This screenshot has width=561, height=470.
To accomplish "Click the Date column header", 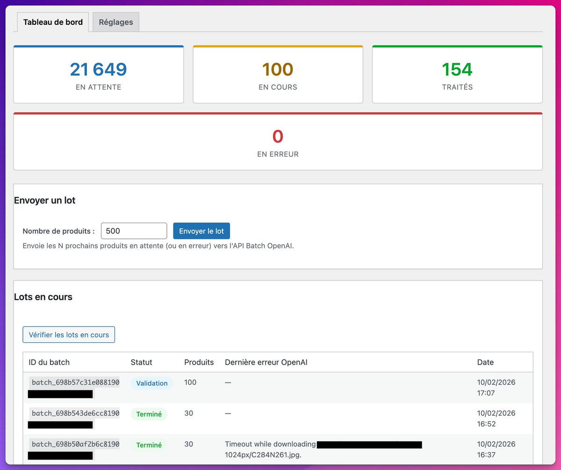I will tap(485, 362).
